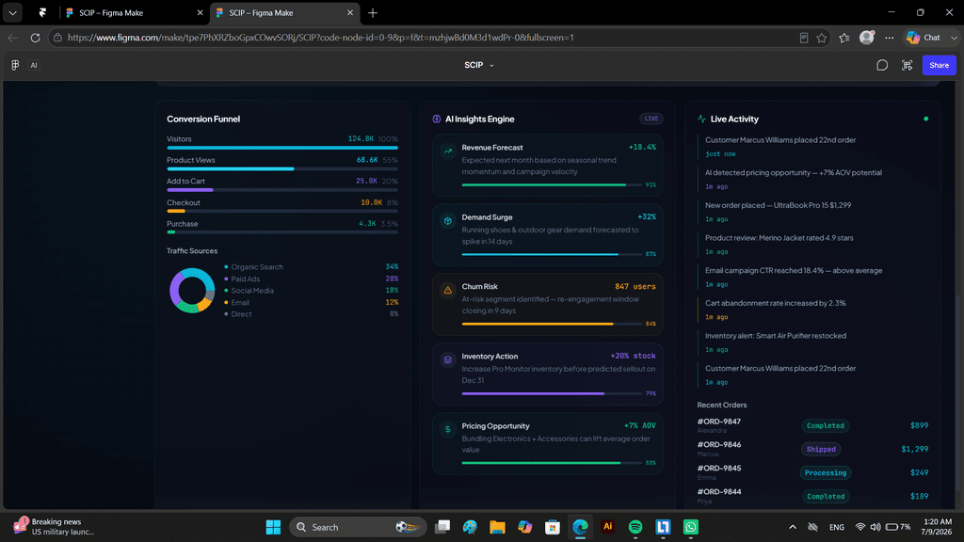
Task: Show hidden system tray icons
Action: tap(793, 527)
